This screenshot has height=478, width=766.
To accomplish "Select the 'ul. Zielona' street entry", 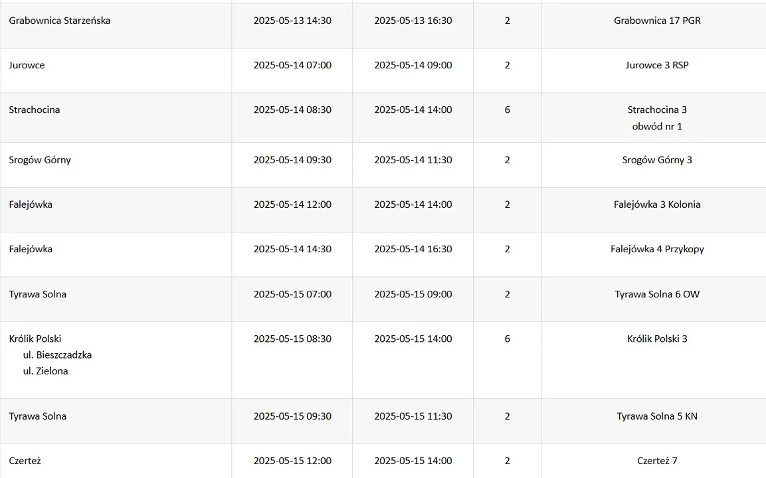I will 45,371.
